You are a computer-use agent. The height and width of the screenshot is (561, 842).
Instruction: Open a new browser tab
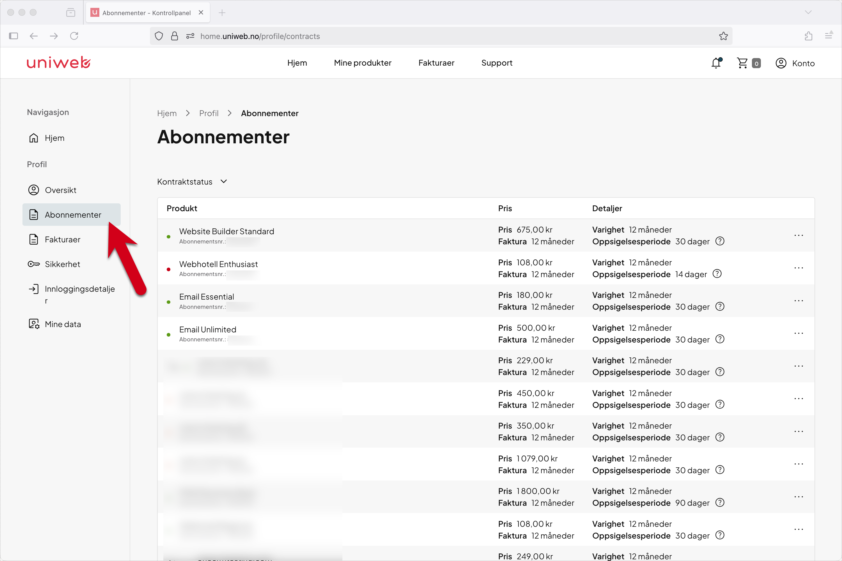click(x=222, y=13)
